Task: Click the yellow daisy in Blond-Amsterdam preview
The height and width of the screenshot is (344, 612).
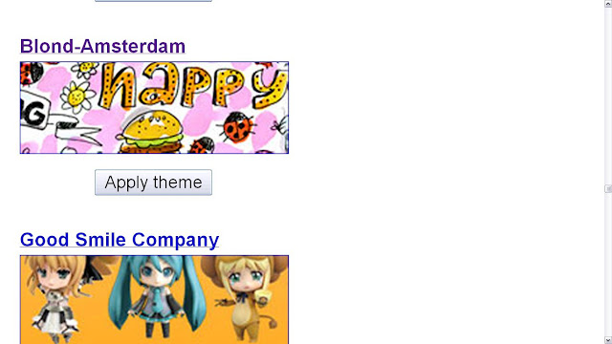Action: (77, 97)
